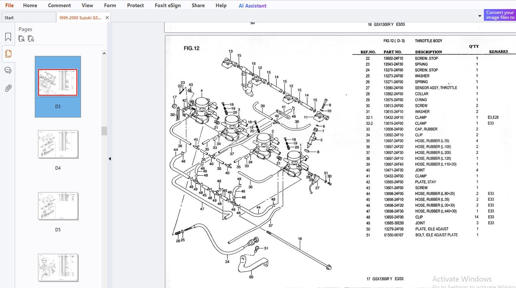Click part number 13693-24F00

393,217
